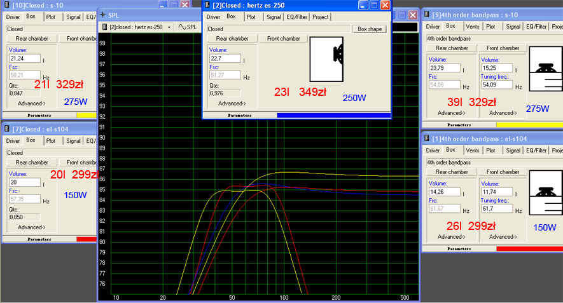This screenshot has width=563, height=303.
Task: Click Rear chamber button in bandpass el-s104 window
Action: coord(450,172)
